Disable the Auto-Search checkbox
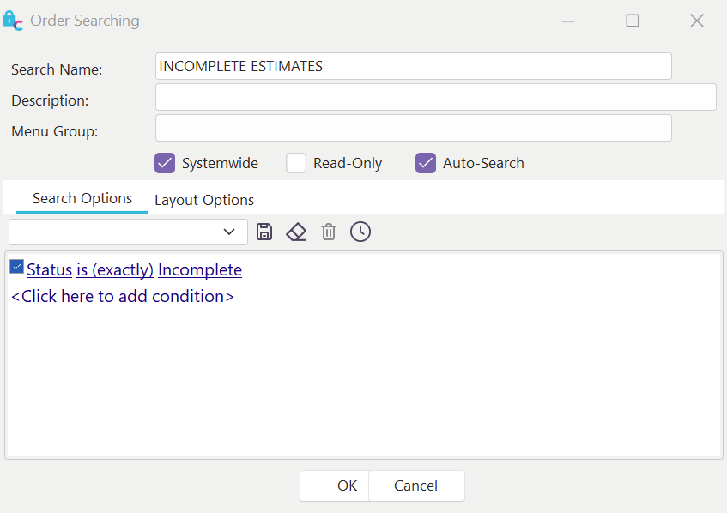Image resolution: width=727 pixels, height=513 pixels. coord(426,163)
